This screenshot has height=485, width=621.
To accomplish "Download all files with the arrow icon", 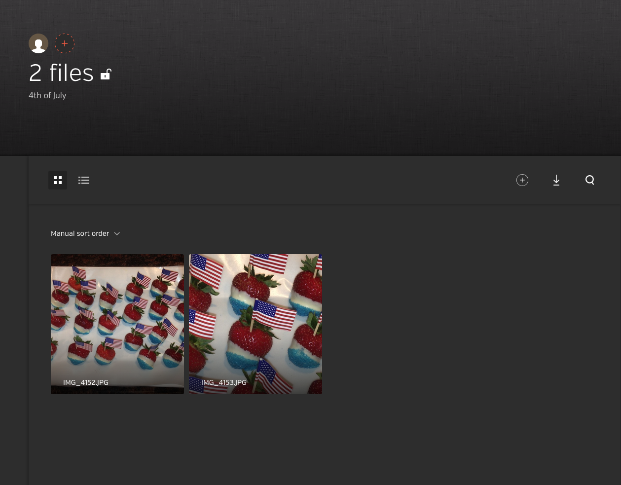I will click(x=556, y=180).
